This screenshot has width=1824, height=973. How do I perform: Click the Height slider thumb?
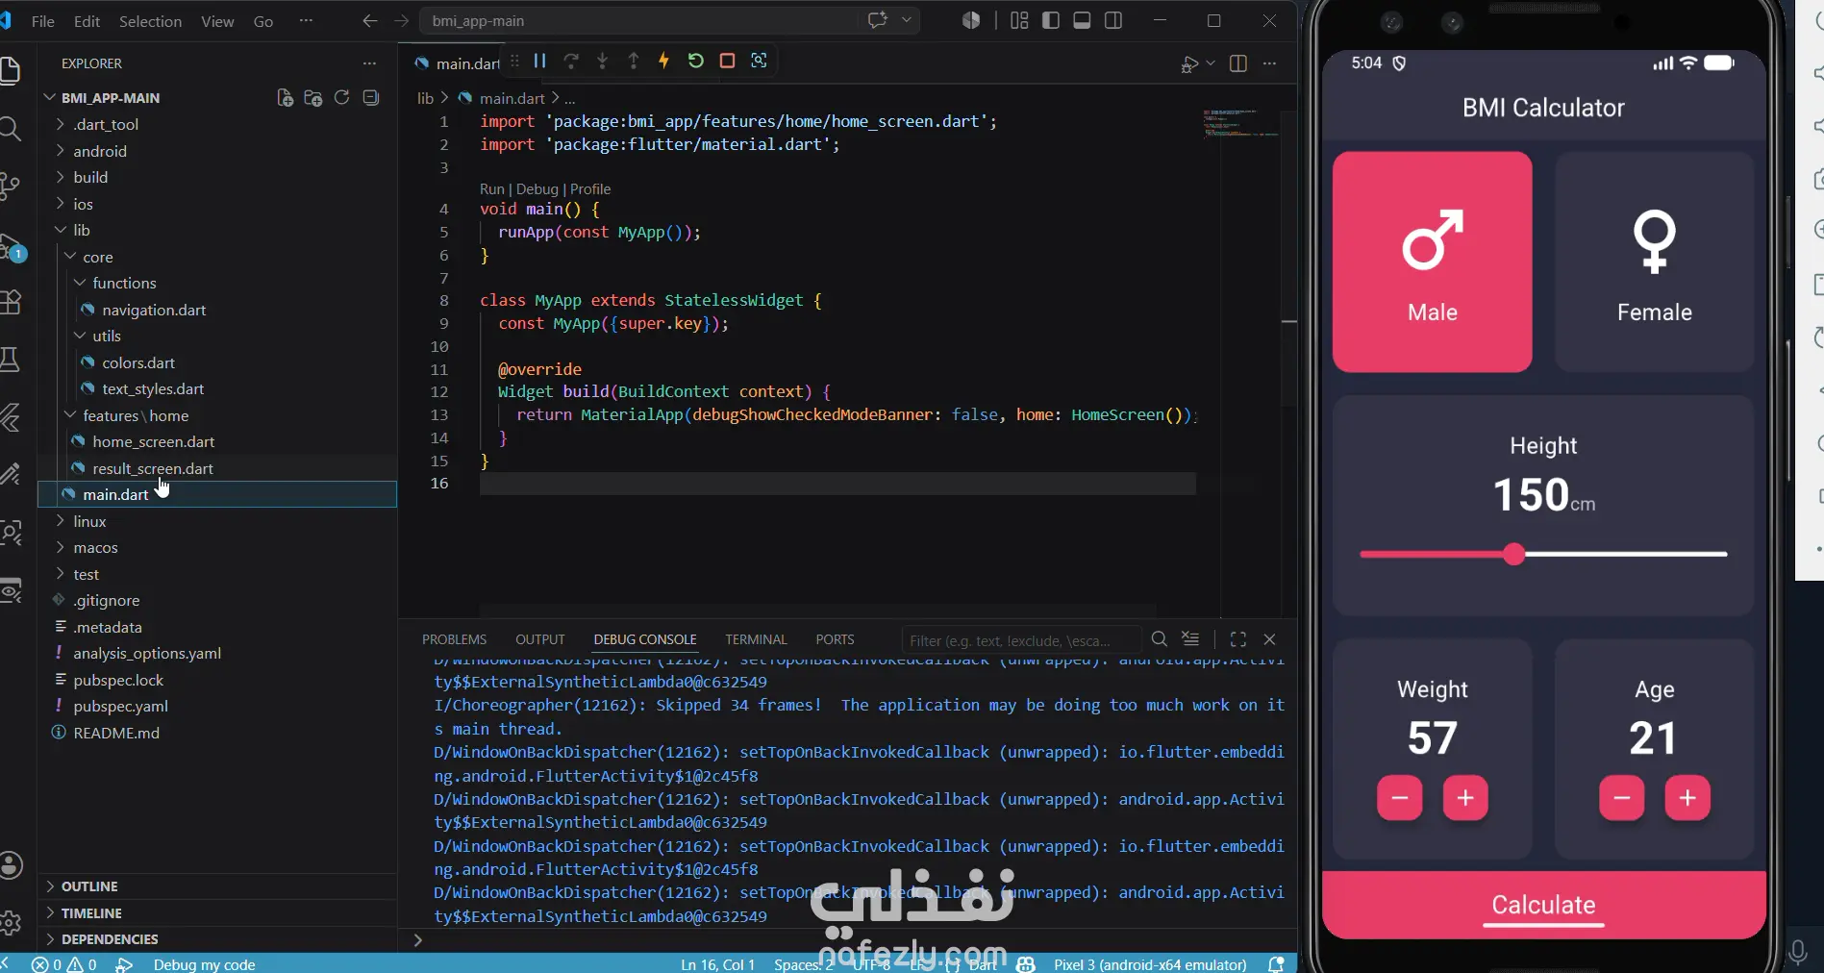1513,554
